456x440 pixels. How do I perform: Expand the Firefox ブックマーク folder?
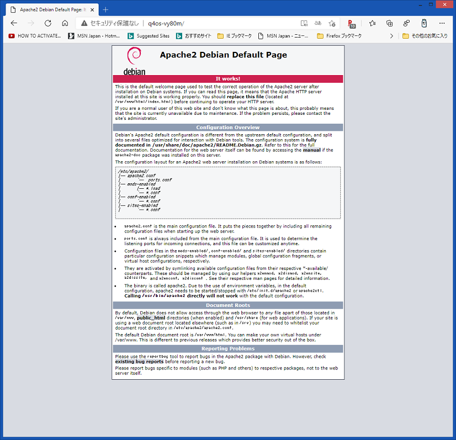tap(340, 36)
